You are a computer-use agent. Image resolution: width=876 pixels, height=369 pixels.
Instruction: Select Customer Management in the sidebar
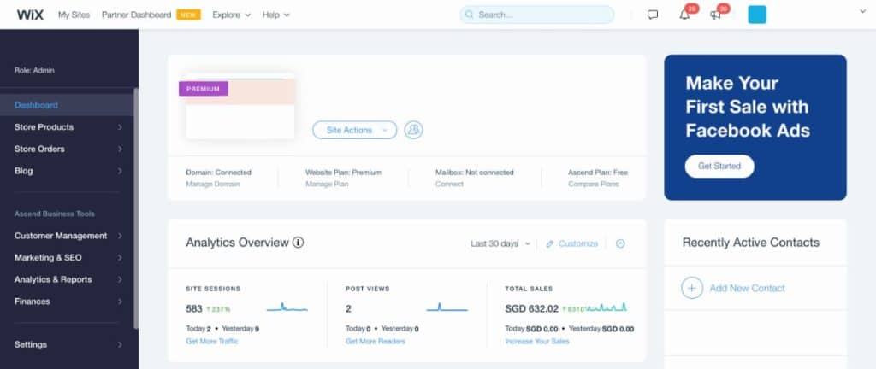click(x=61, y=236)
